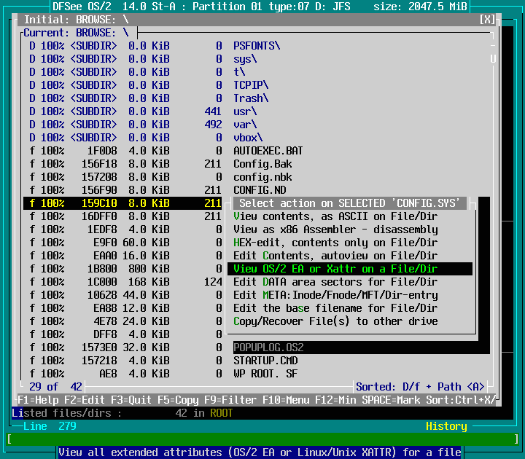This screenshot has height=459, width=525.
Task: Select 'View contents, as ASCII' menu option
Action: [335, 216]
